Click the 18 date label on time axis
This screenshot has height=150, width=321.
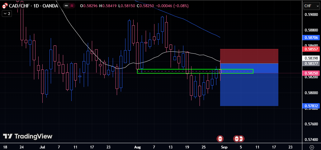pos(5,147)
